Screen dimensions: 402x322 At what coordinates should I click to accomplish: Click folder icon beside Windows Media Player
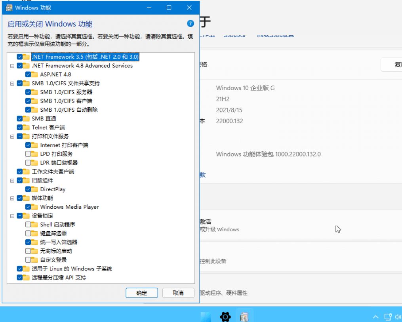click(34, 207)
